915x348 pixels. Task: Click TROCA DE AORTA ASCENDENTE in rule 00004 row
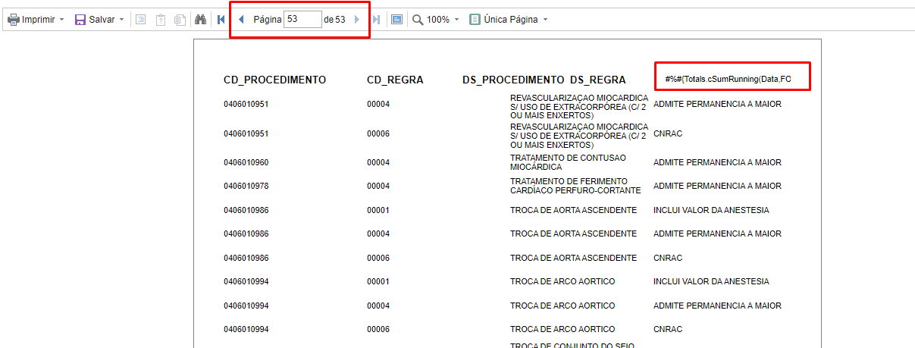pyautogui.click(x=573, y=234)
